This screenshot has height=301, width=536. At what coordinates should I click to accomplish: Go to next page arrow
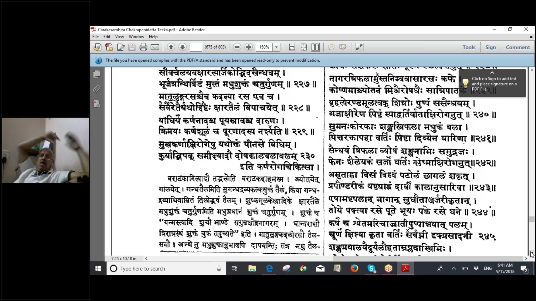tap(182, 47)
